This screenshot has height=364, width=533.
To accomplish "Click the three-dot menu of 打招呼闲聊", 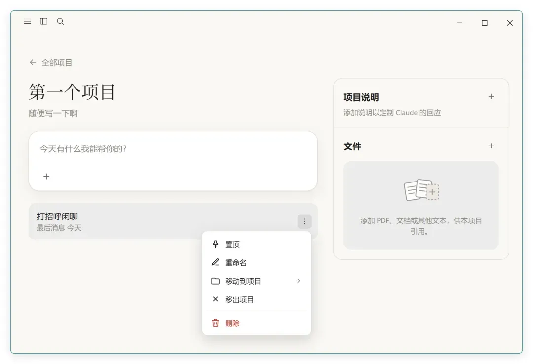I will coord(305,221).
